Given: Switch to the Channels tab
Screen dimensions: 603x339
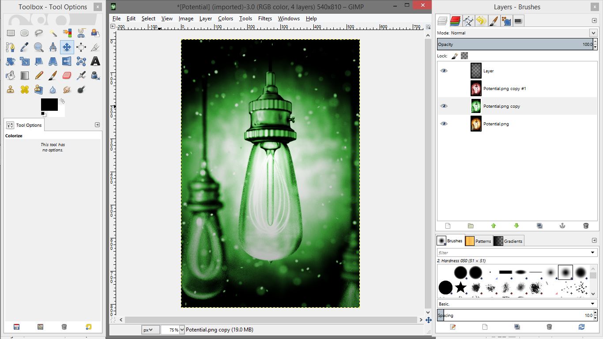Looking at the screenshot, I should pos(455,21).
